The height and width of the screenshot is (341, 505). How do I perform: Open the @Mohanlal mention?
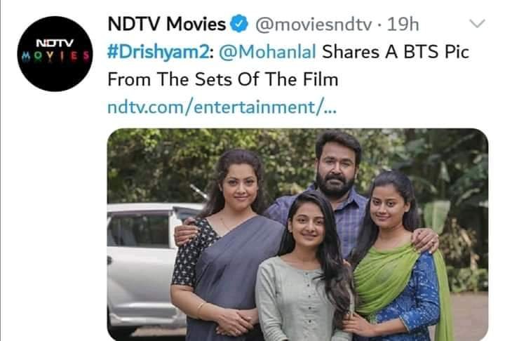click(x=267, y=52)
